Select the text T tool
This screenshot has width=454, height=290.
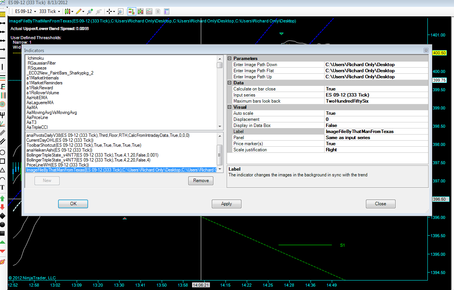click(x=3, y=187)
